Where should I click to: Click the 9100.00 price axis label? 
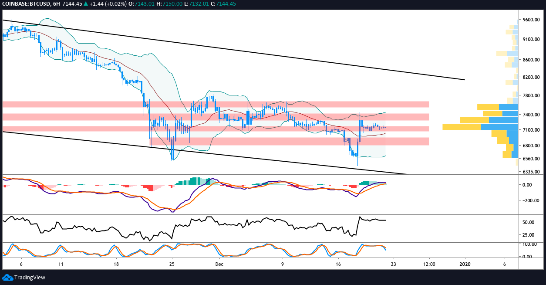pos(532,40)
